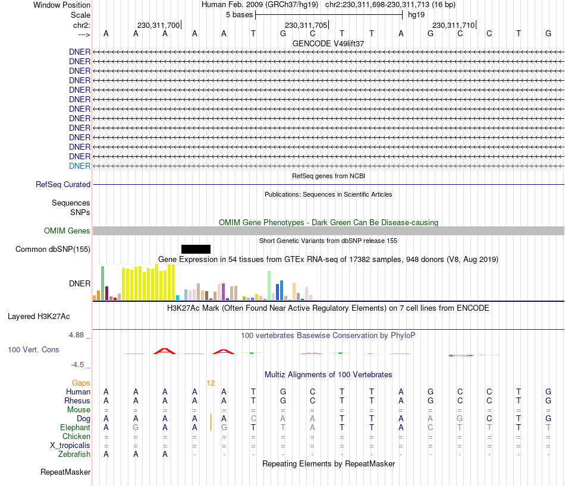Click the orange insertion mark in the Elephant row

point(211,427)
